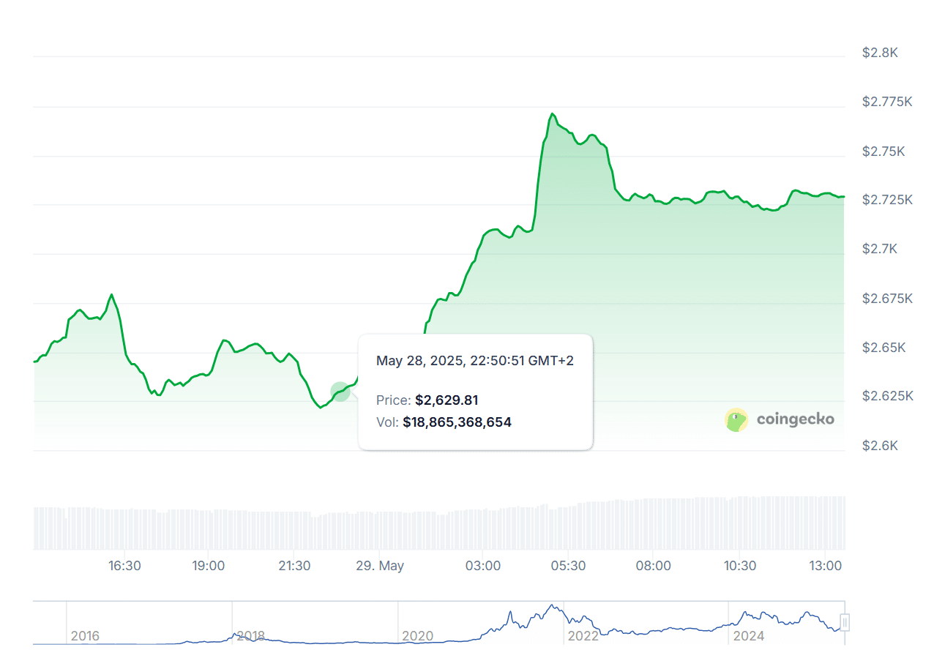Click the tooltip volume value $18,865,368,654

pyautogui.click(x=457, y=422)
